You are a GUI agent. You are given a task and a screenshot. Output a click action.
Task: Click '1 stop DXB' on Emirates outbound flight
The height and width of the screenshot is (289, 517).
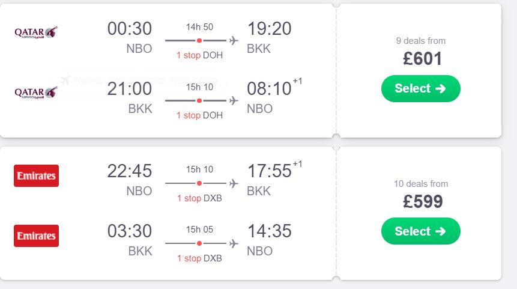click(199, 198)
